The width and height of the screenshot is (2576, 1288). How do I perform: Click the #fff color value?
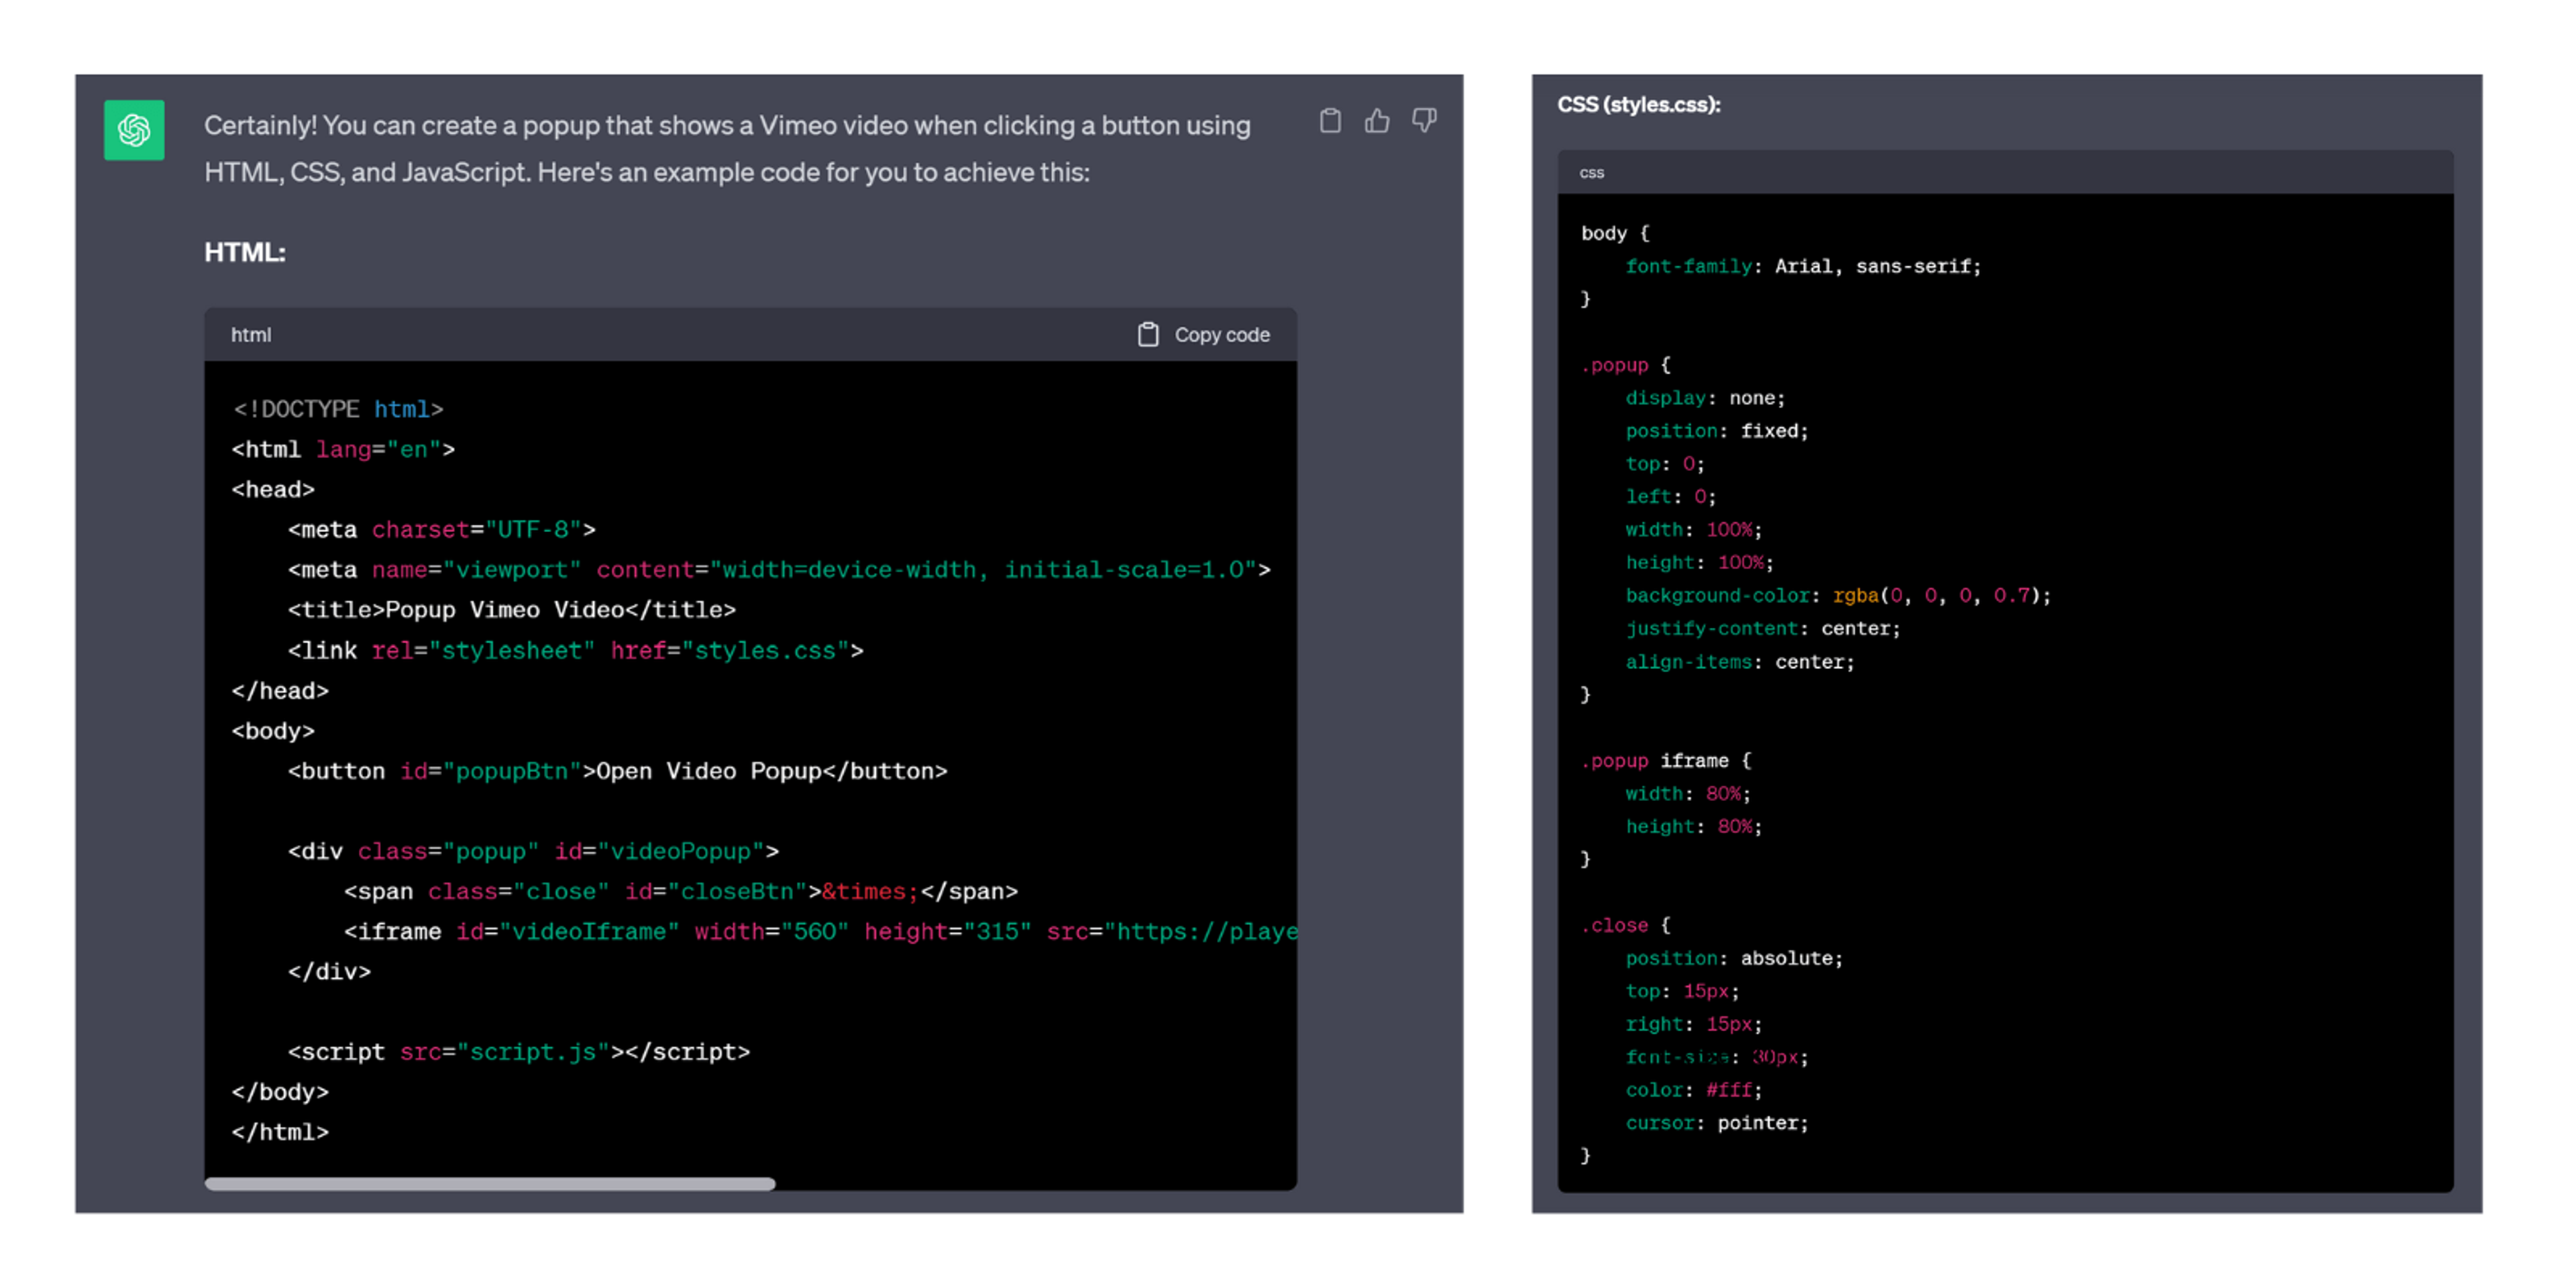click(1729, 1090)
